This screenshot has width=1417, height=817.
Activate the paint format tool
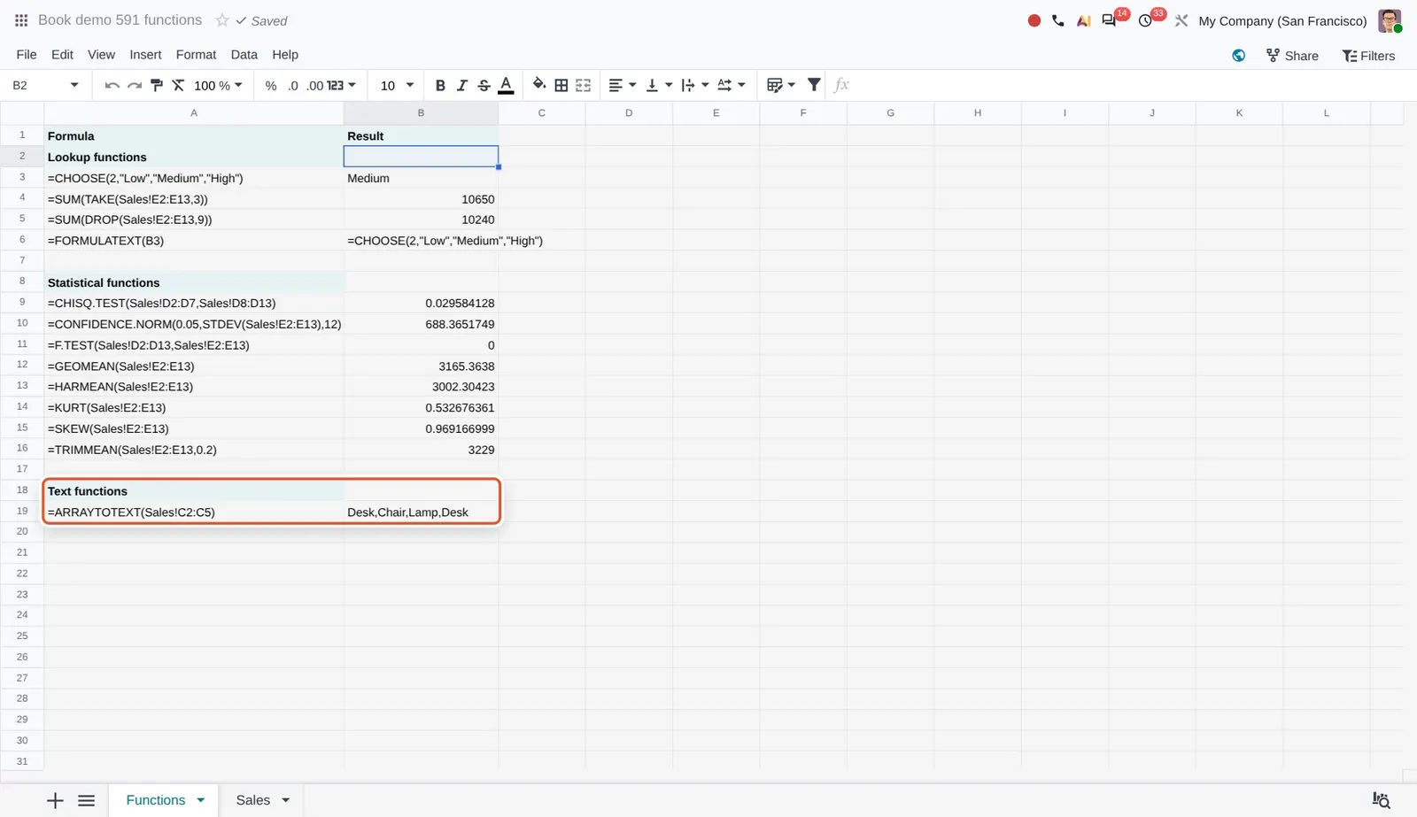coord(157,85)
